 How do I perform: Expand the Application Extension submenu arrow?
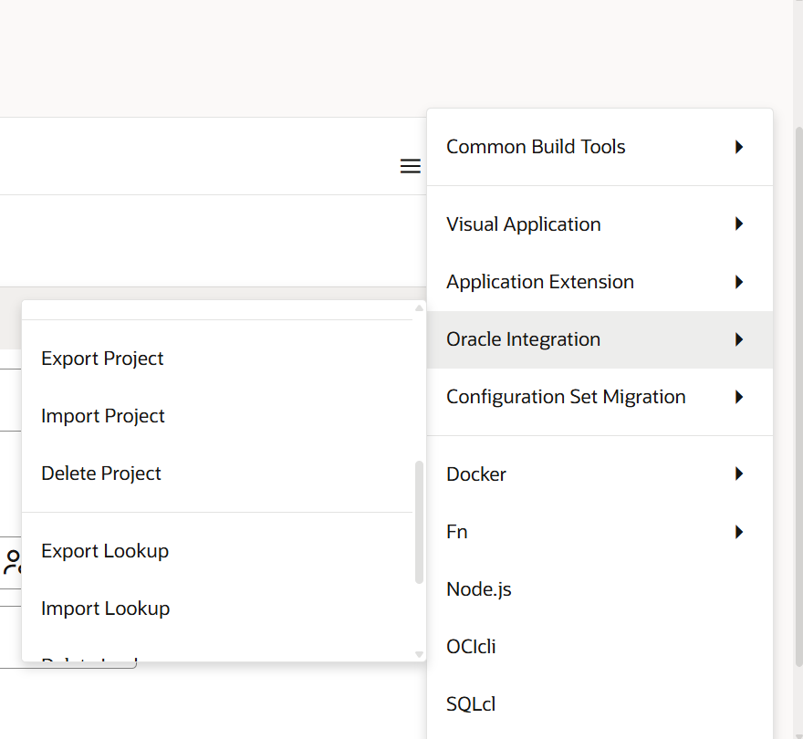pyautogui.click(x=739, y=282)
